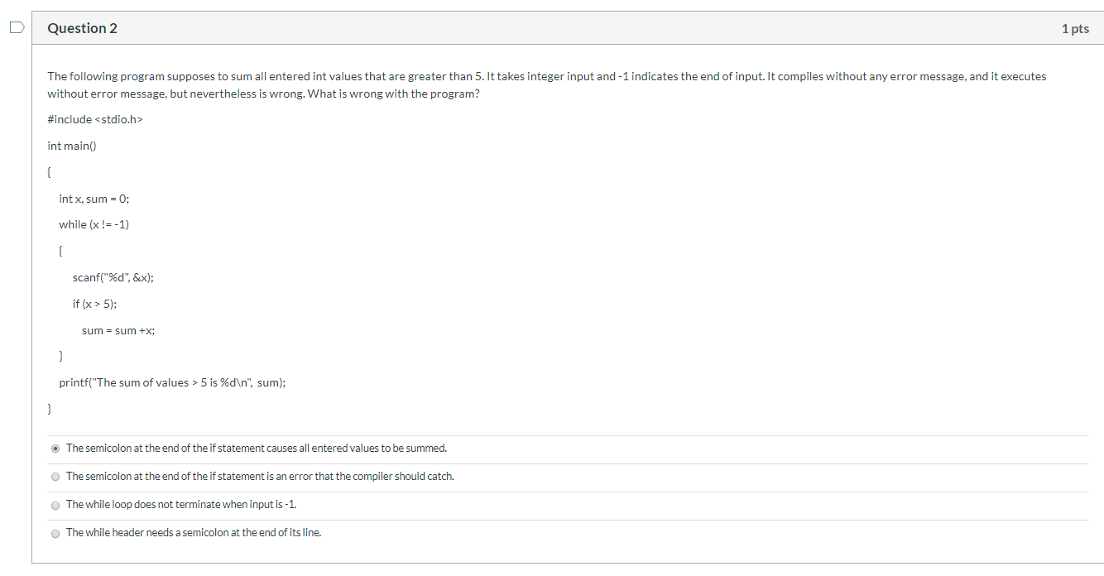The width and height of the screenshot is (1104, 576).
Task: Click the int main() code line
Action: pos(72,146)
